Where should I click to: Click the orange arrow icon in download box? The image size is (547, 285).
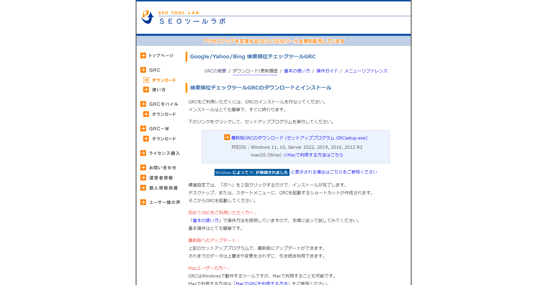click(x=227, y=137)
